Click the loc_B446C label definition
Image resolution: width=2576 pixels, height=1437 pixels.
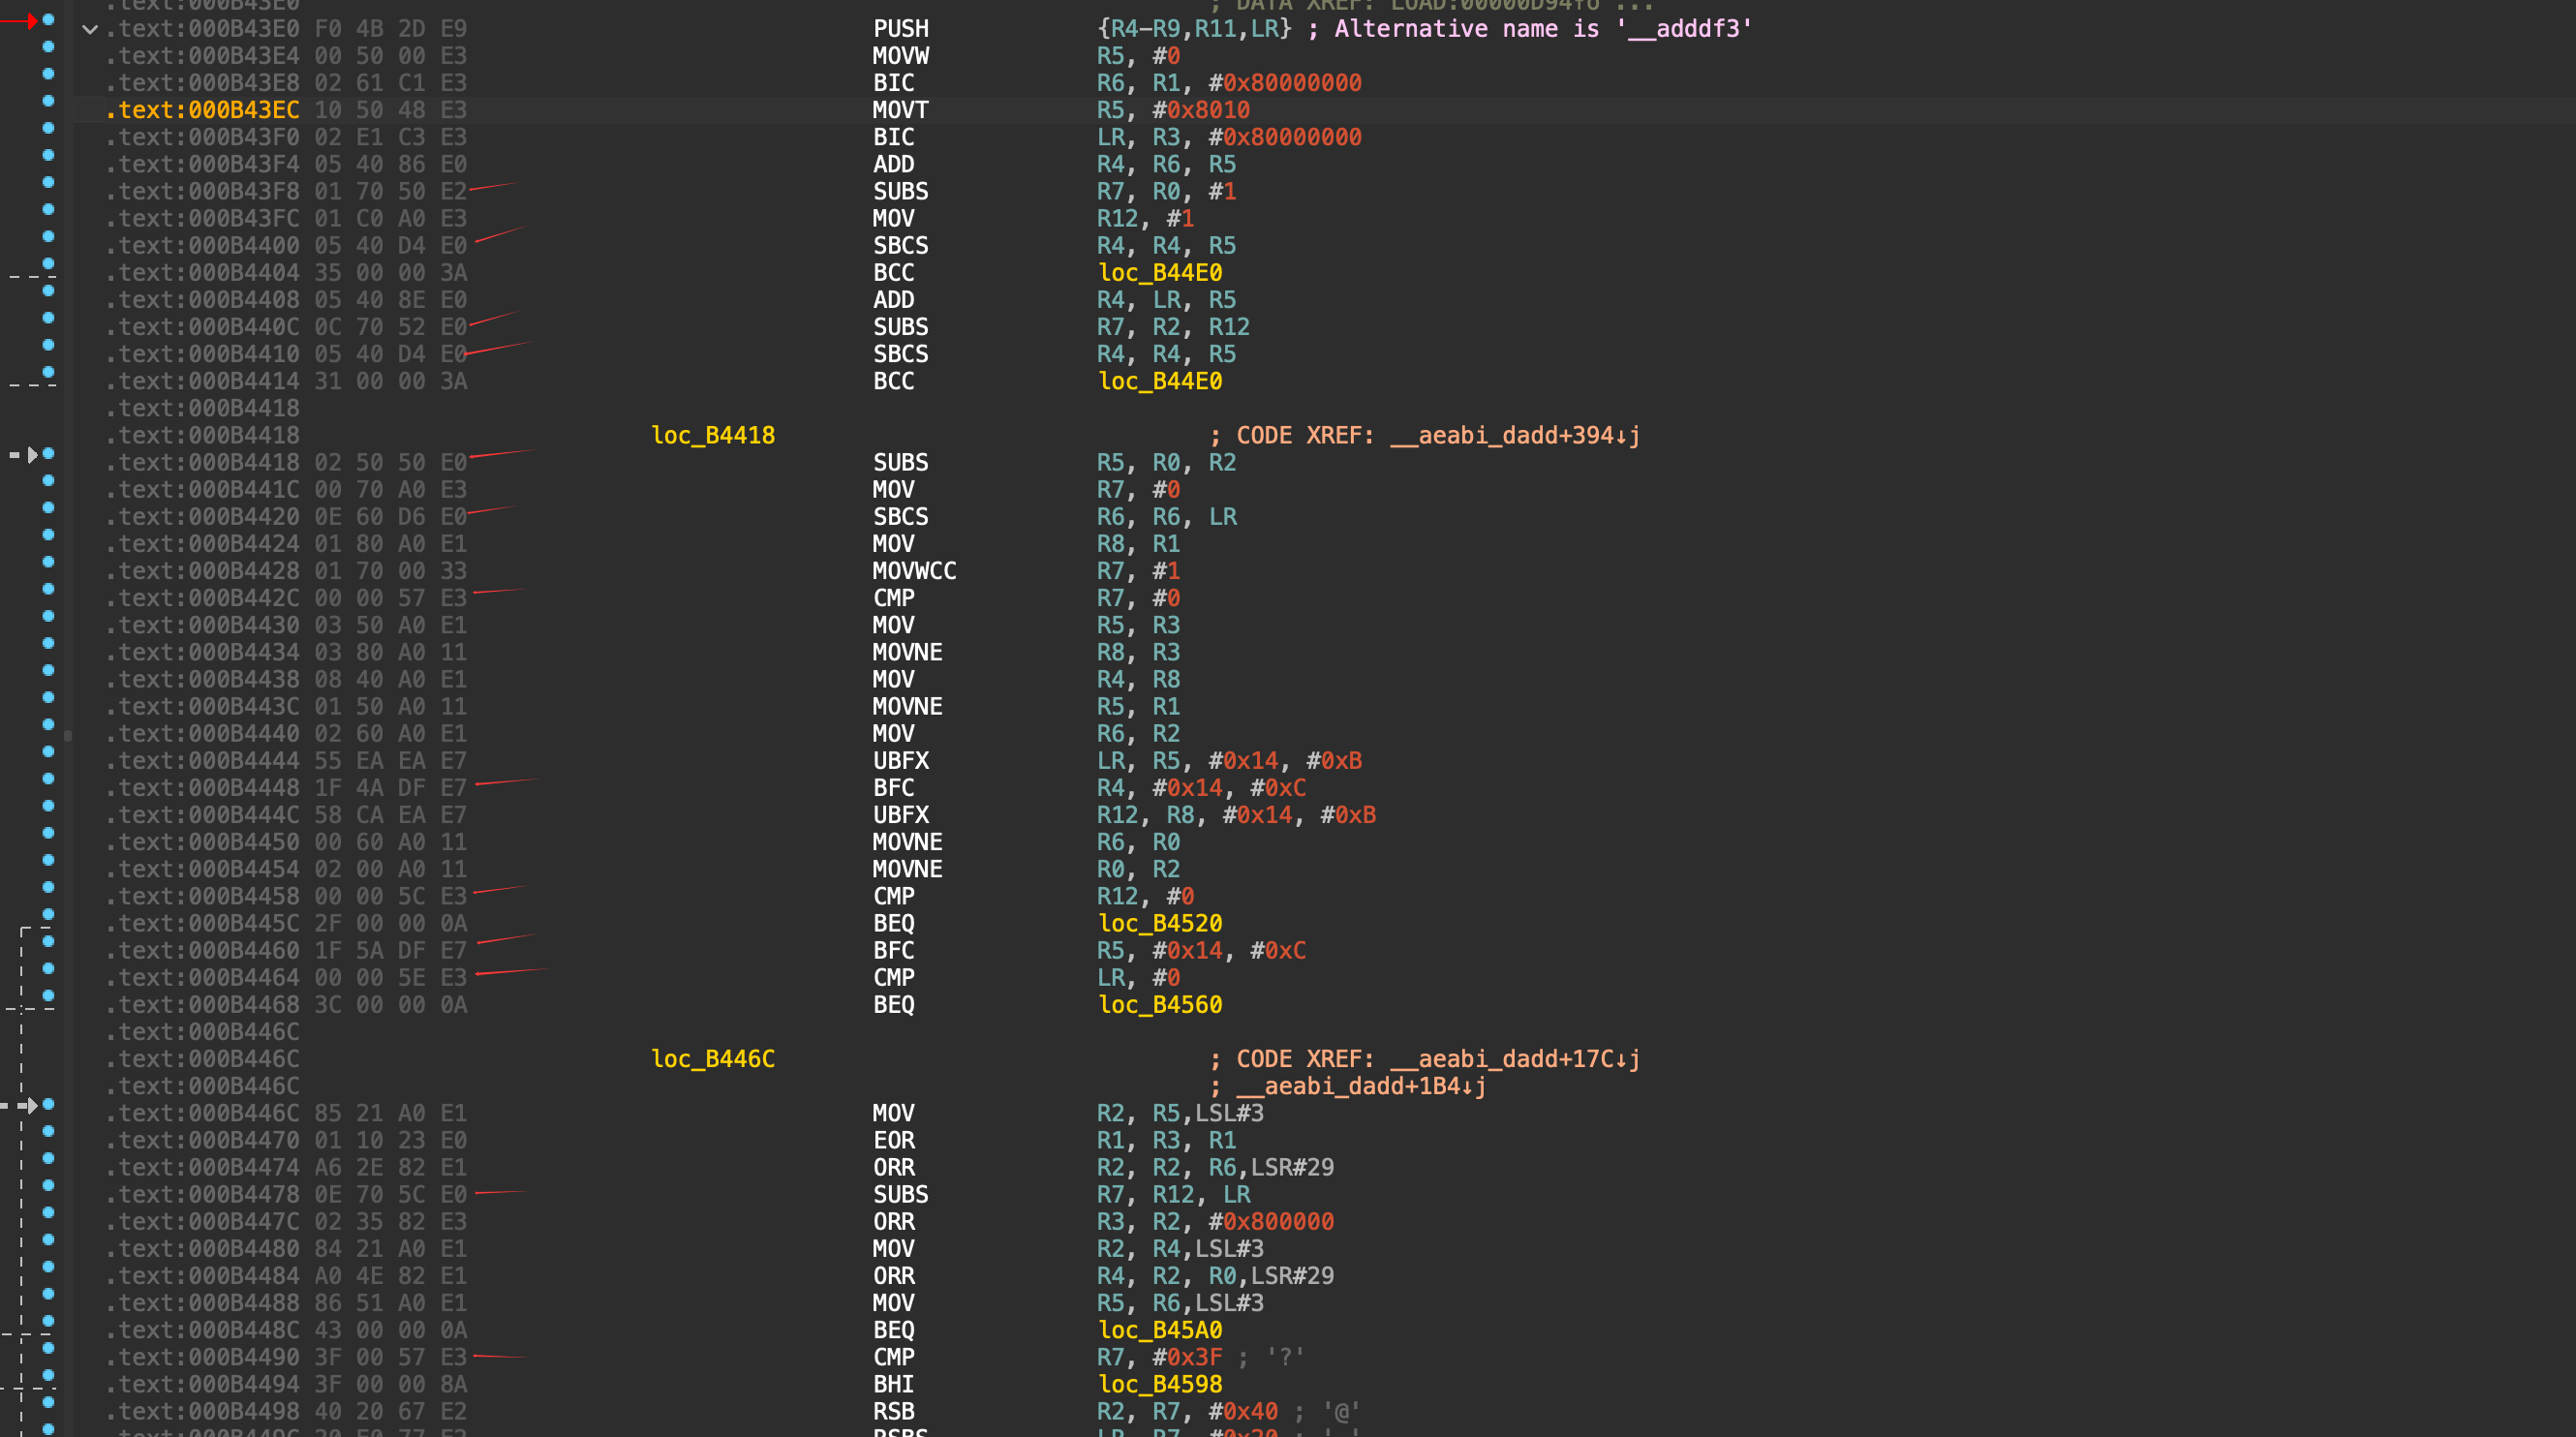click(x=713, y=1059)
